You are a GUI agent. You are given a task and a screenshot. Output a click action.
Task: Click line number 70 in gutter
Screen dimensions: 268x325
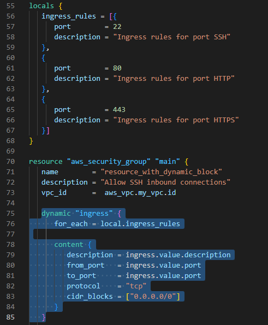point(10,162)
